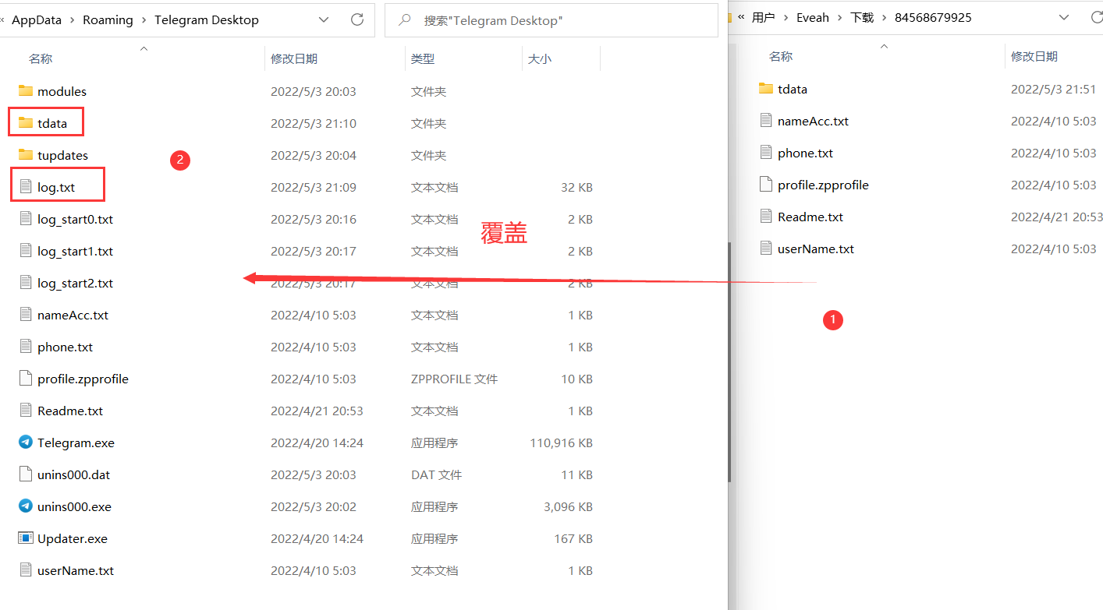The height and width of the screenshot is (610, 1103).
Task: Open tdata folder icon in Telegram Desktop window
Action: (x=26, y=123)
